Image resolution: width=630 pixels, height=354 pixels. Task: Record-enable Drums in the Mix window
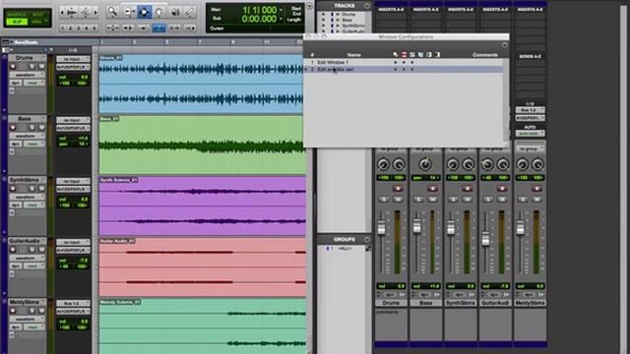click(398, 188)
